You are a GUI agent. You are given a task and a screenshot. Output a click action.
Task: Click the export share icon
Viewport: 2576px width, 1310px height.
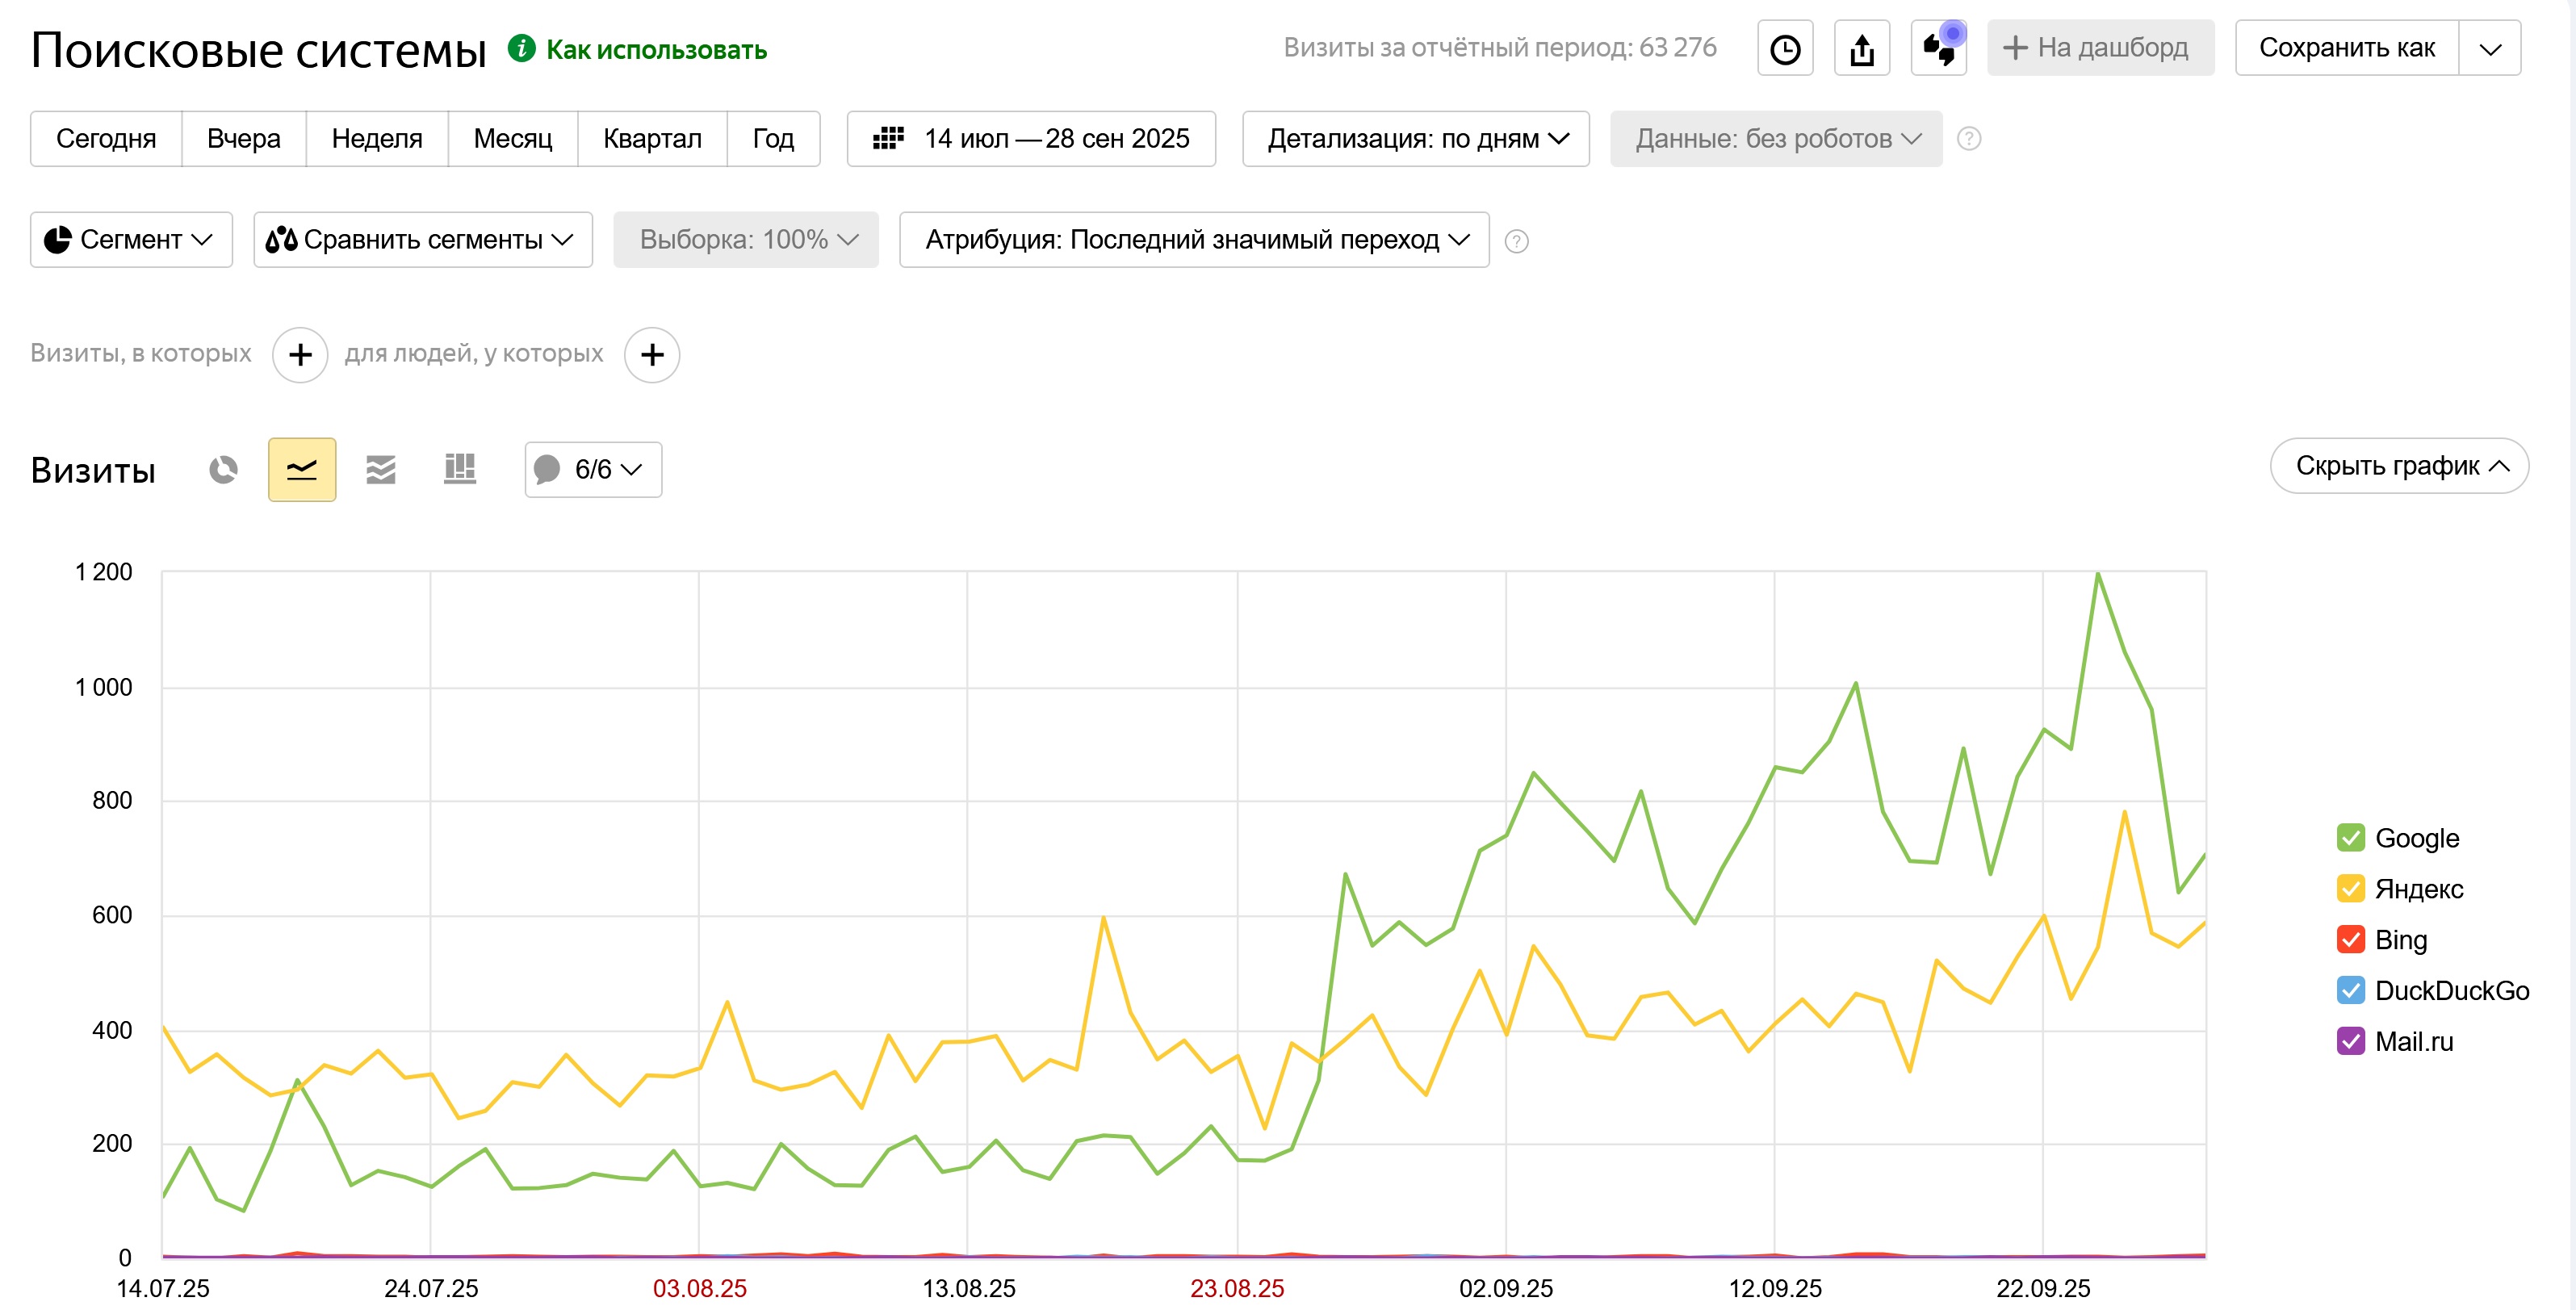(1861, 48)
